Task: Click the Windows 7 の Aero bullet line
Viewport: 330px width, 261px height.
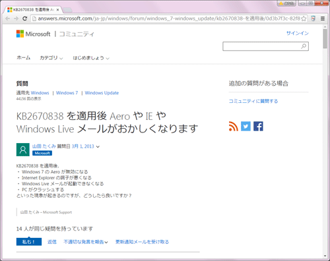Action: click(53, 171)
